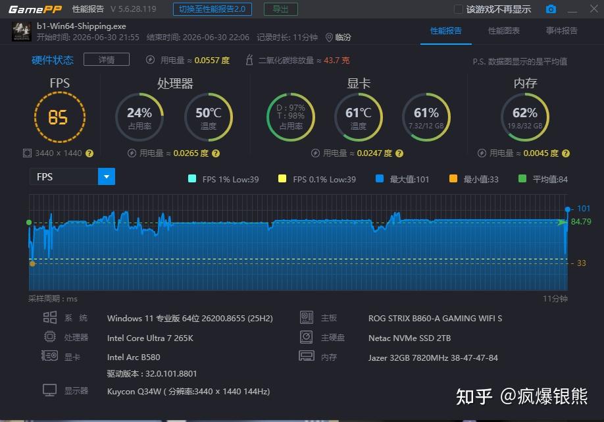Click power icon beside CPU 用电量
The image size is (604, 422).
pyautogui.click(x=132, y=153)
